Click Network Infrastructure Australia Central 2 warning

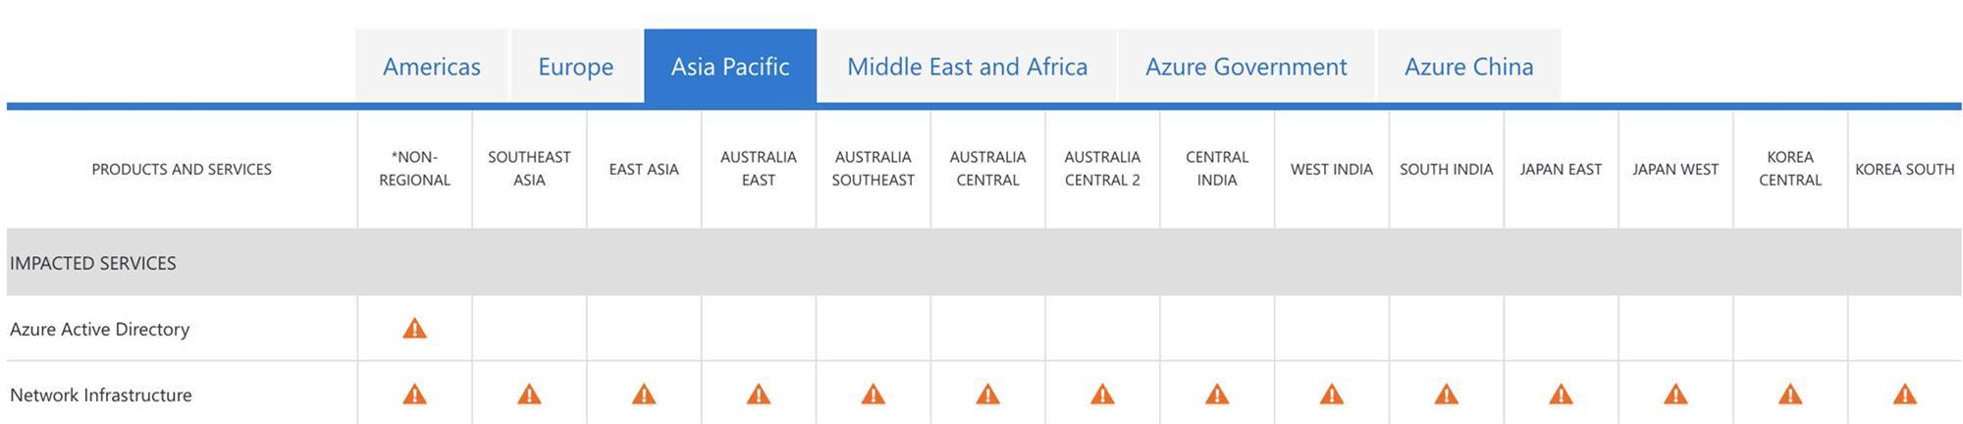1102,395
